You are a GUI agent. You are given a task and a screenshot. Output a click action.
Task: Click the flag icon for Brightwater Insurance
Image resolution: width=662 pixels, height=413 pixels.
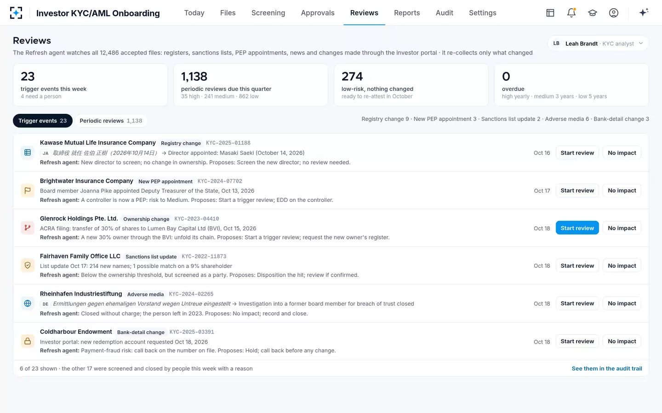coord(28,190)
